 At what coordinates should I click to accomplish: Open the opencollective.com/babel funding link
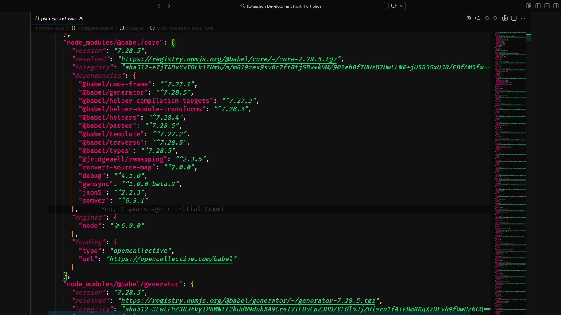(x=171, y=259)
